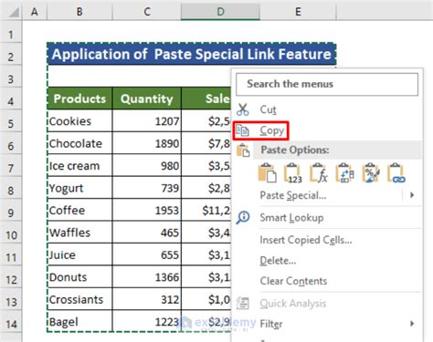Choose Paste Link chain icon

[396, 173]
